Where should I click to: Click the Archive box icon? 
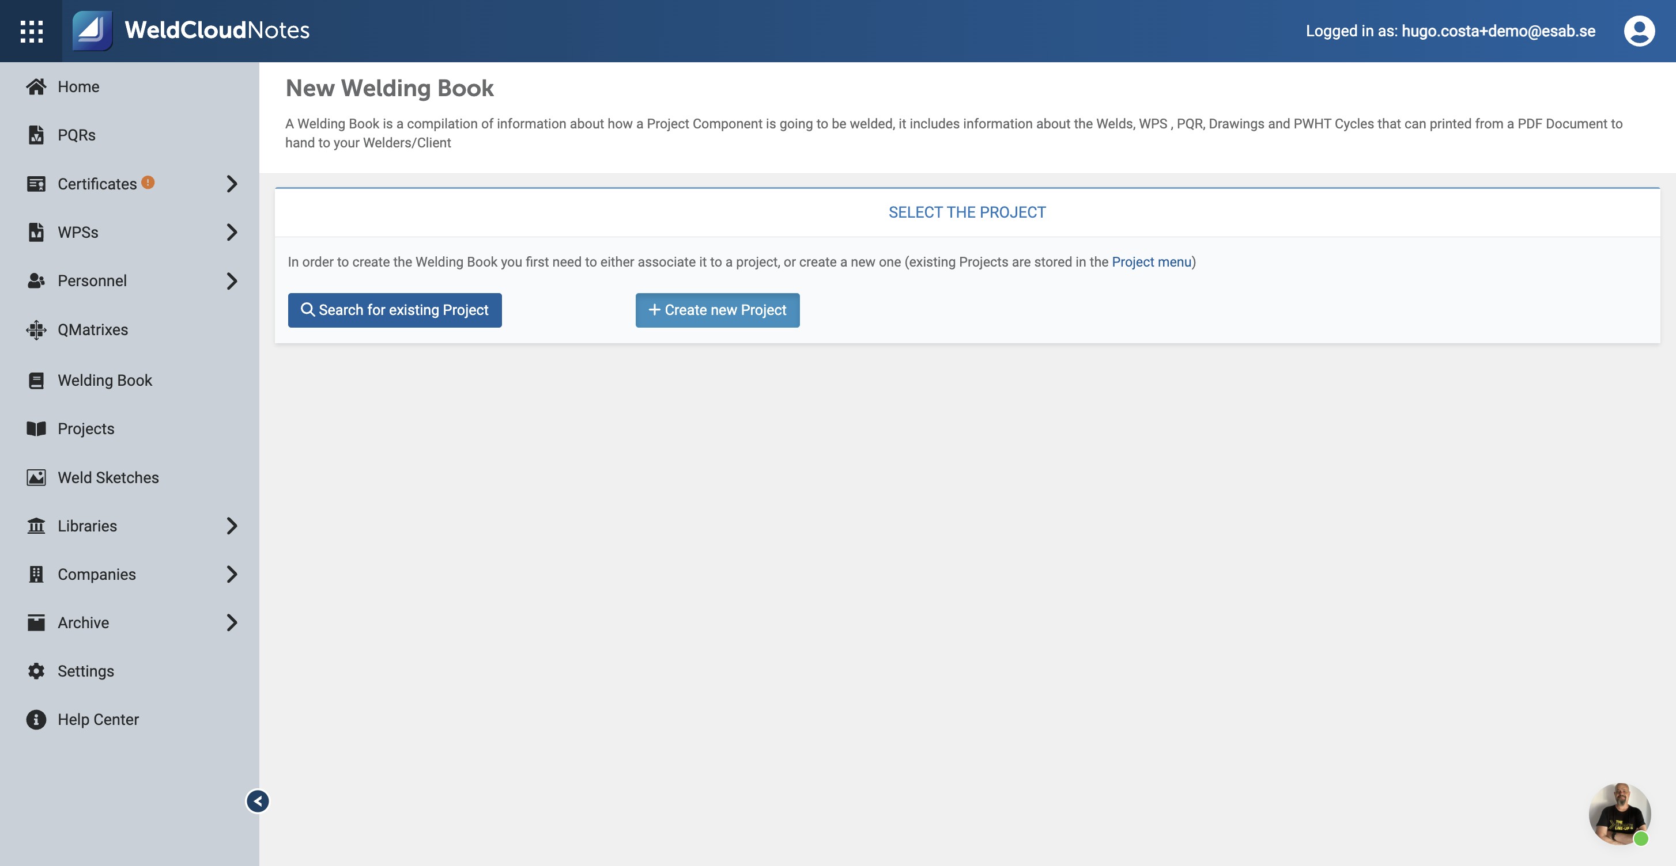click(36, 622)
